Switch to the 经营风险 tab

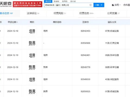point(60,13)
